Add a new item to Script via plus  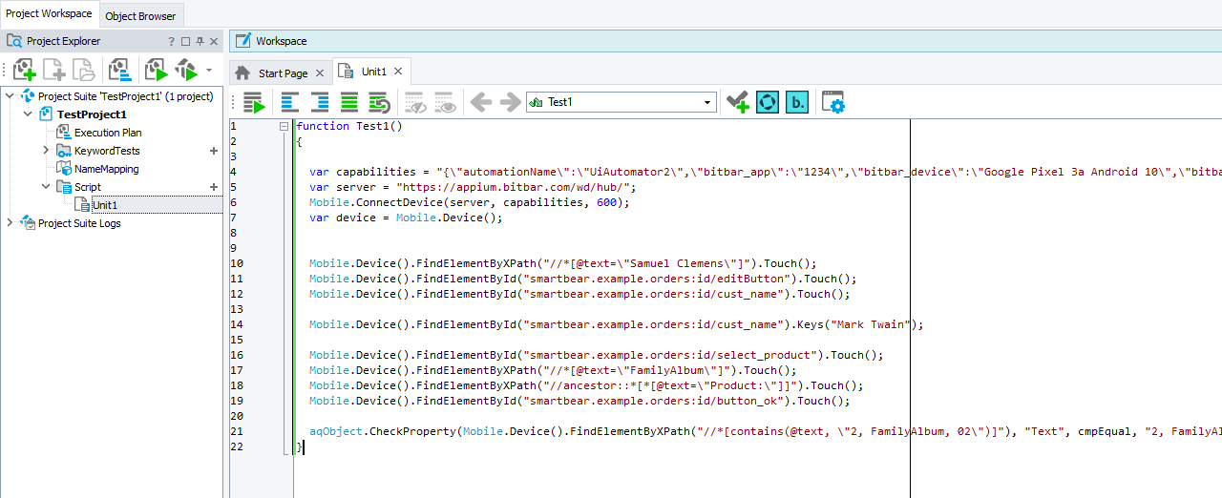[x=214, y=187]
